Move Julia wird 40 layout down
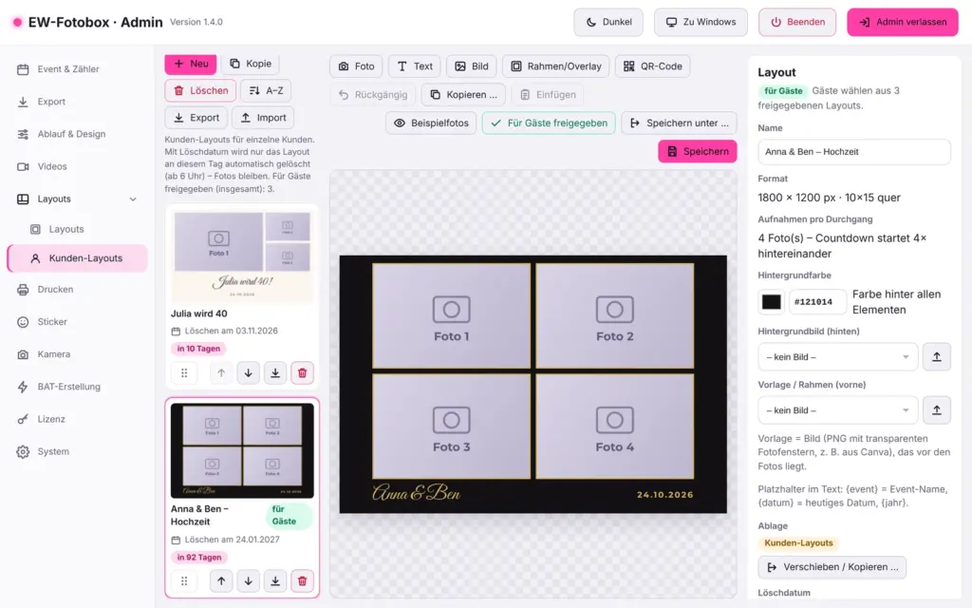Viewport: 972px width, 608px height. [x=248, y=373]
